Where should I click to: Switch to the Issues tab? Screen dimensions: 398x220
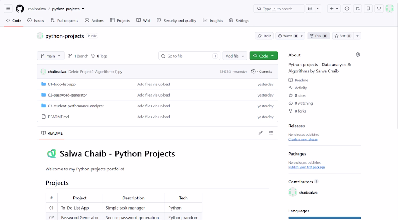(x=36, y=21)
